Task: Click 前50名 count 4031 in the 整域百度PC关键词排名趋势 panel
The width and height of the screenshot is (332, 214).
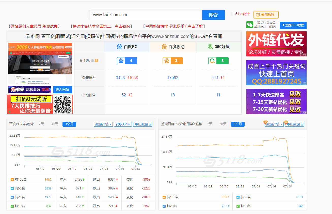Action: (299, 197)
